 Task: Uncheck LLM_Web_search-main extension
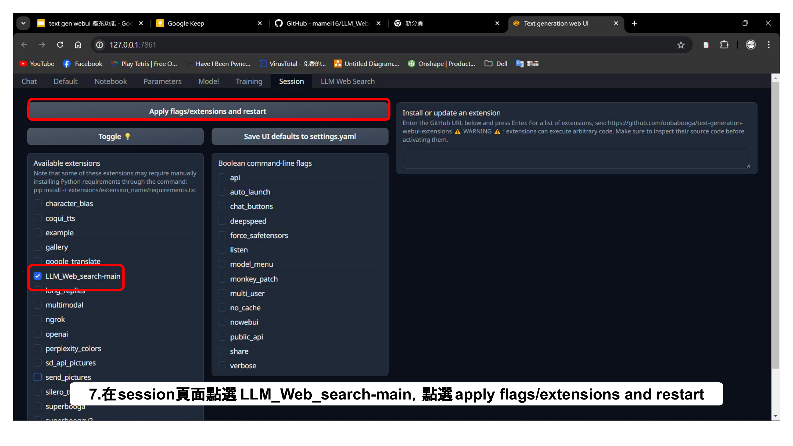[x=38, y=276]
